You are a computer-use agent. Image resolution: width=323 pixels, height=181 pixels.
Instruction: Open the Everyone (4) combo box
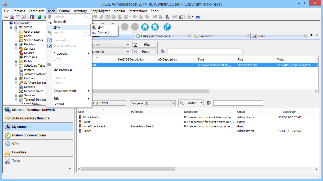tap(152, 103)
